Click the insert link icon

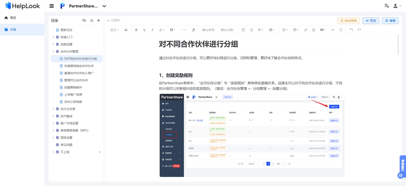[306, 30]
